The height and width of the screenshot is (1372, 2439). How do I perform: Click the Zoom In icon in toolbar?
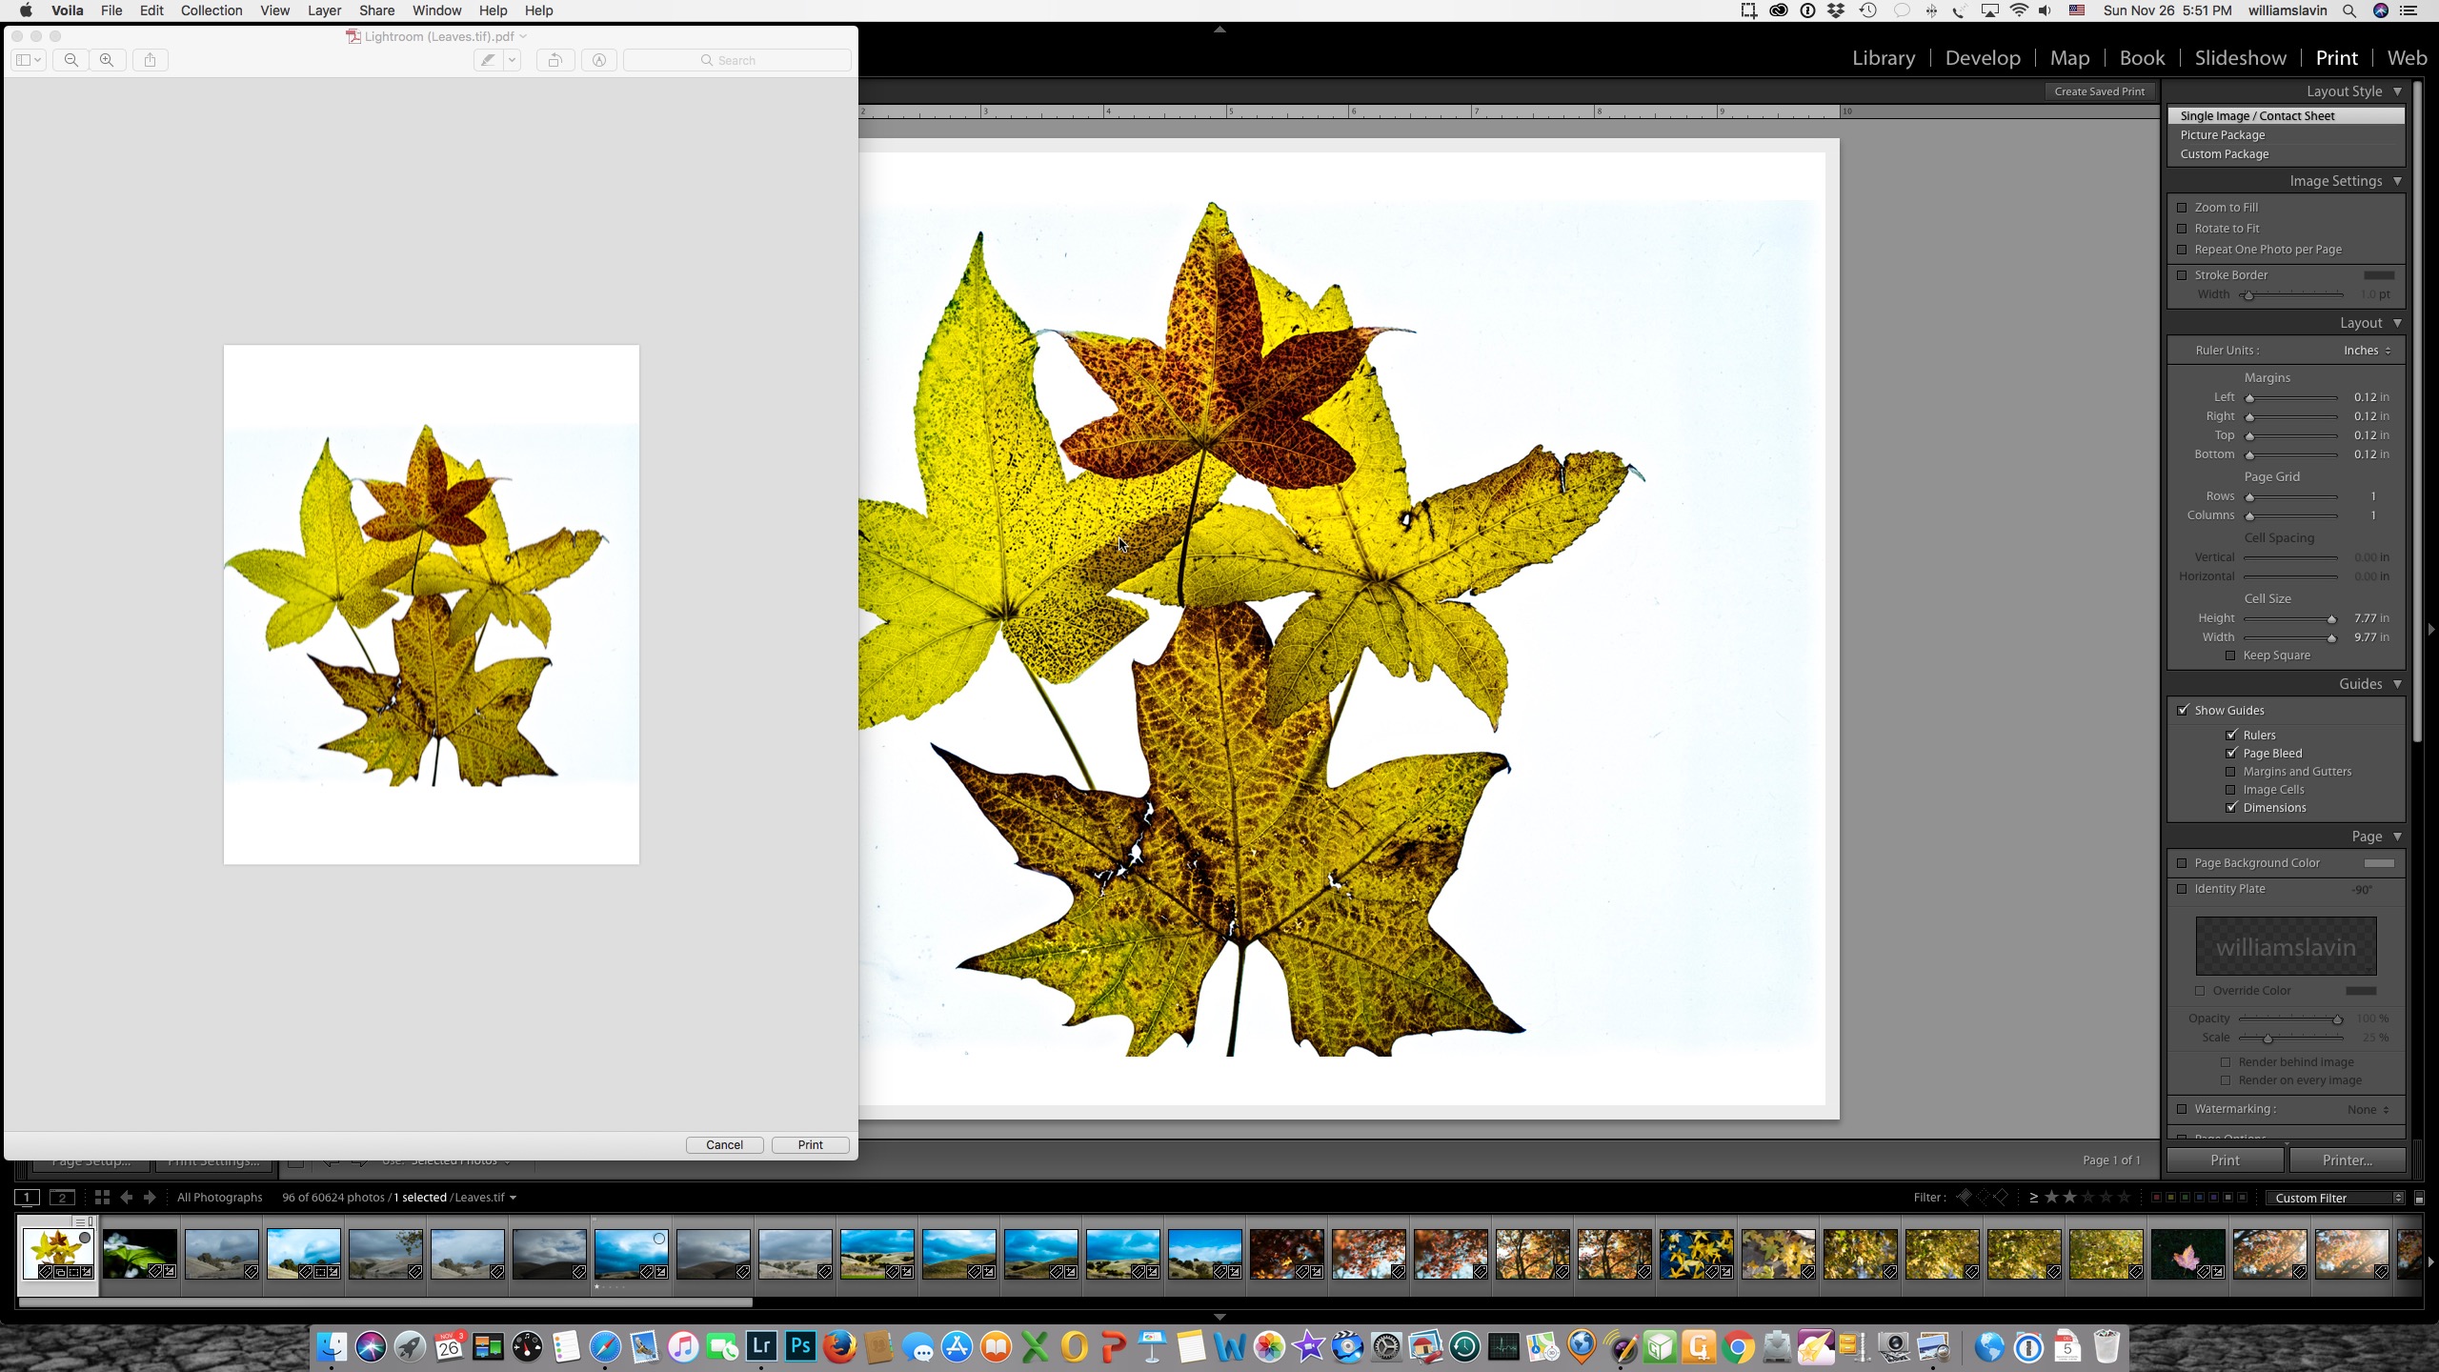[108, 59]
